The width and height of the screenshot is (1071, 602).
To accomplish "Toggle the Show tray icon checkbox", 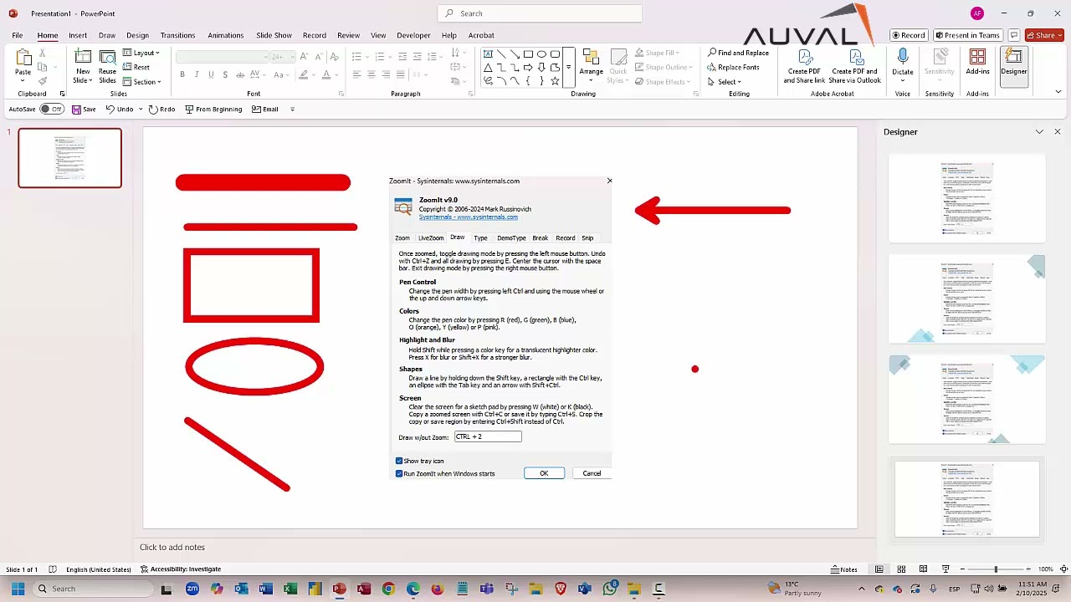I will pos(399,461).
